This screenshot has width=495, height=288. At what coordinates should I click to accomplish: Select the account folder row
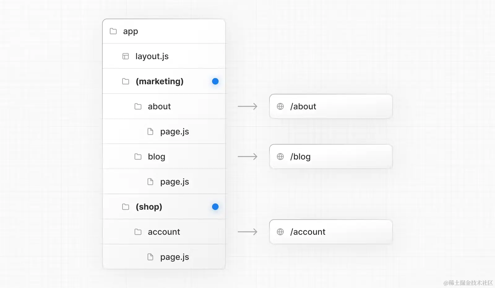164,232
